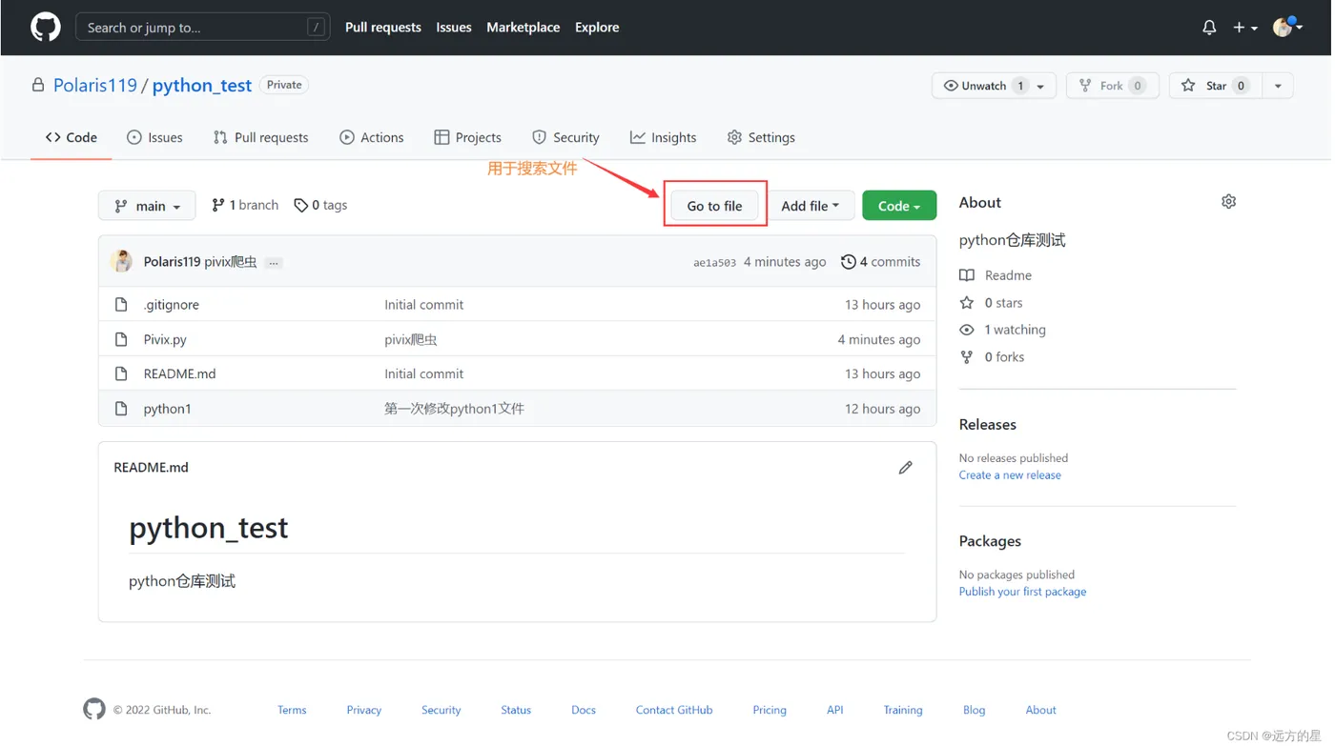
Task: Expand the main branch selector
Action: pyautogui.click(x=148, y=206)
